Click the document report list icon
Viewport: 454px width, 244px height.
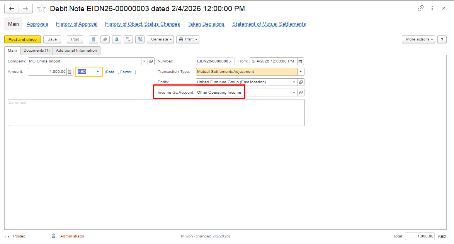[93, 39]
